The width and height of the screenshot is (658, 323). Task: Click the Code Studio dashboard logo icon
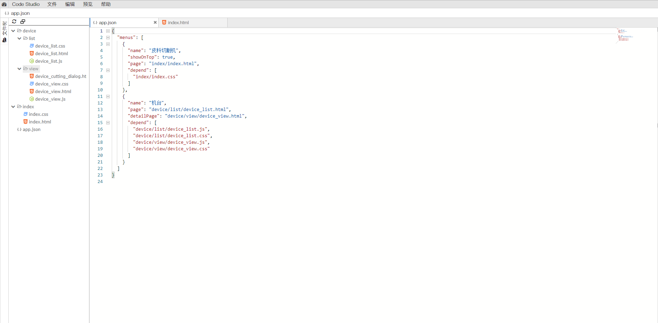pyautogui.click(x=4, y=4)
